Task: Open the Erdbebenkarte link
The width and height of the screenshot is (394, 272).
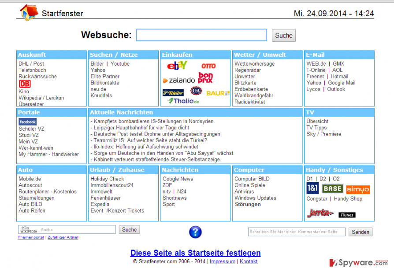Action: click(x=251, y=89)
